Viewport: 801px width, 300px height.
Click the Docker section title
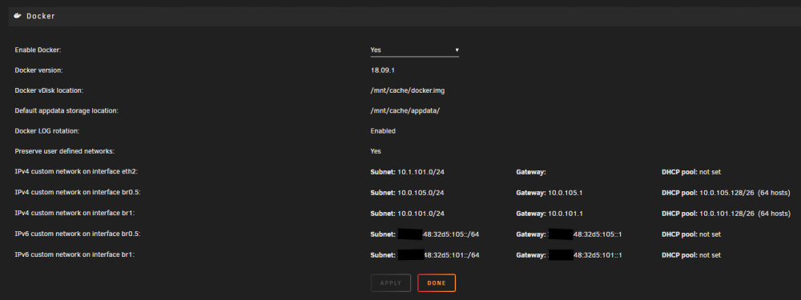[x=41, y=16]
